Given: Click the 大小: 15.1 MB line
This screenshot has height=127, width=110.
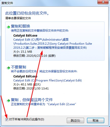Looking at the screenshot, I should pyautogui.click(x=23, y=52).
